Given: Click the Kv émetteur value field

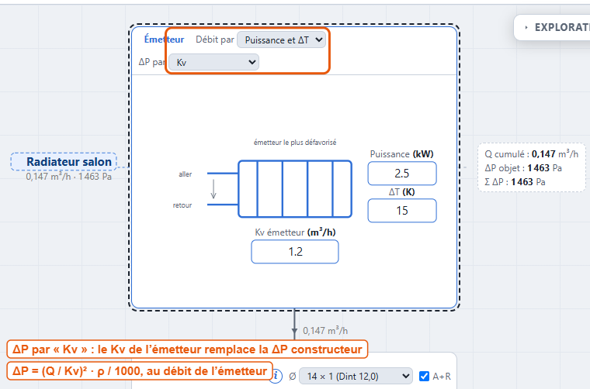Looking at the screenshot, I should 295,252.
